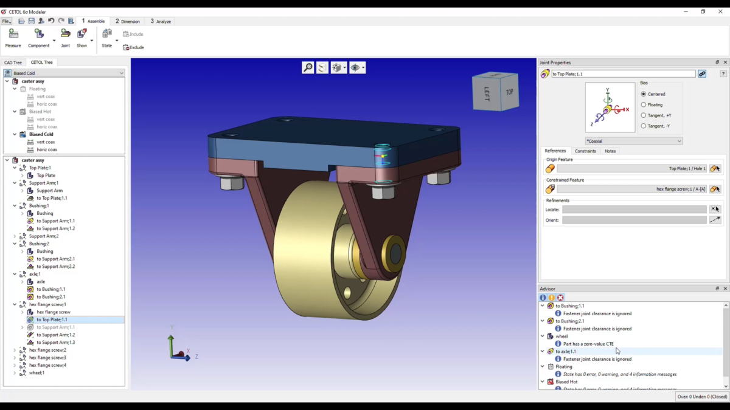Expand hex flange screw;2 tree node

tap(15, 350)
